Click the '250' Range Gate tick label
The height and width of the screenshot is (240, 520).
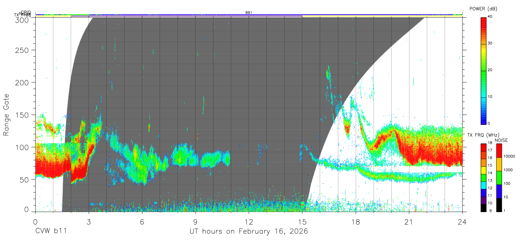pyautogui.click(x=22, y=50)
